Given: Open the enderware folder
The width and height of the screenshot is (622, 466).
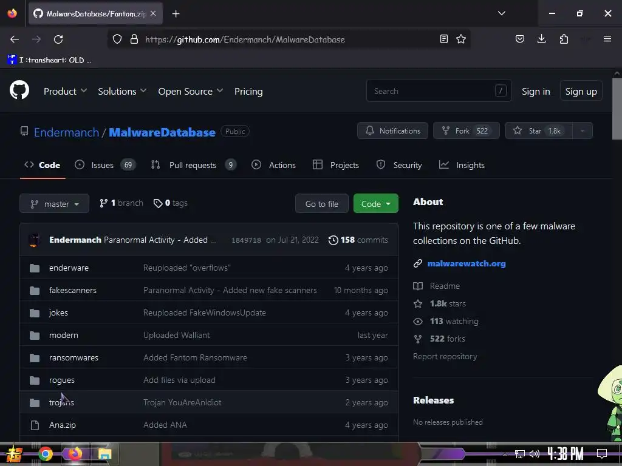Looking at the screenshot, I should (69, 268).
